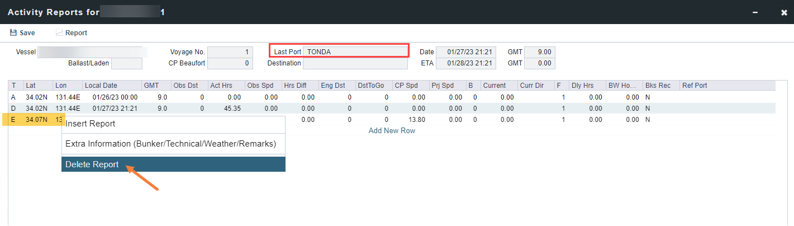Select the row A report with 01/26/23 date
794x226 pixels.
111,97
